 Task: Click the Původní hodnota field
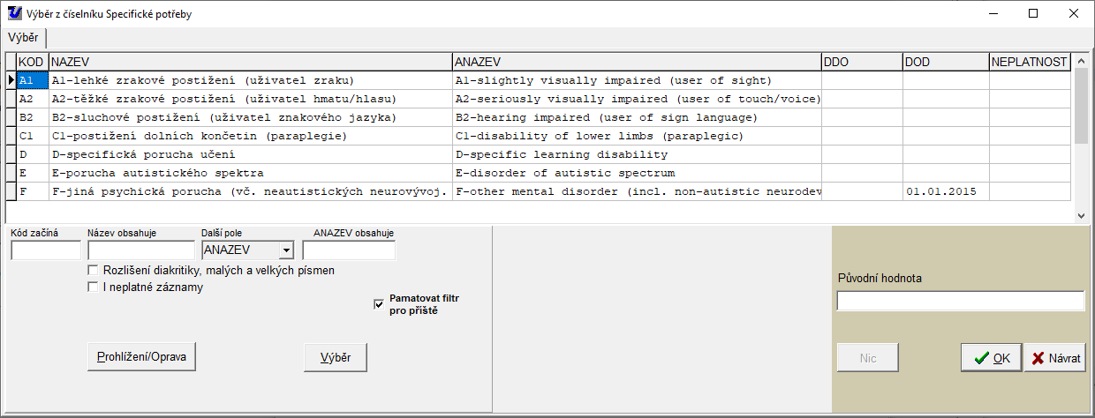click(960, 302)
